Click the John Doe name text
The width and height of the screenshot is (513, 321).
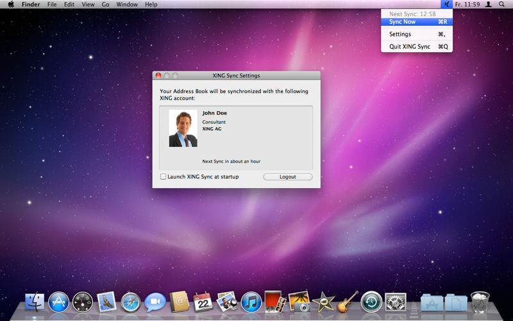point(214,113)
